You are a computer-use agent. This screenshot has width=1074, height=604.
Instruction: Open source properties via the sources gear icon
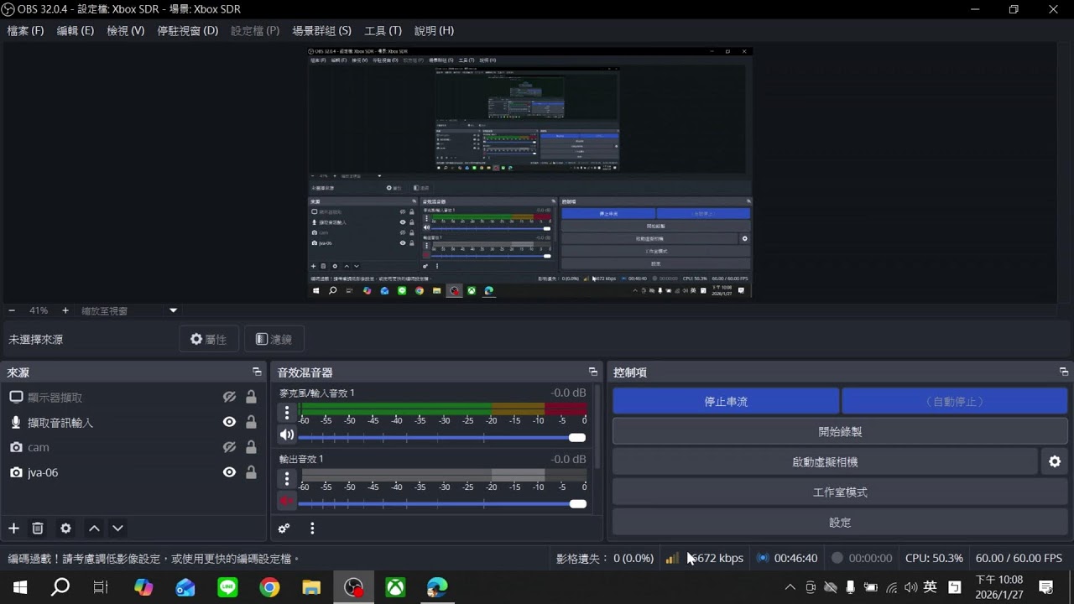click(x=65, y=528)
